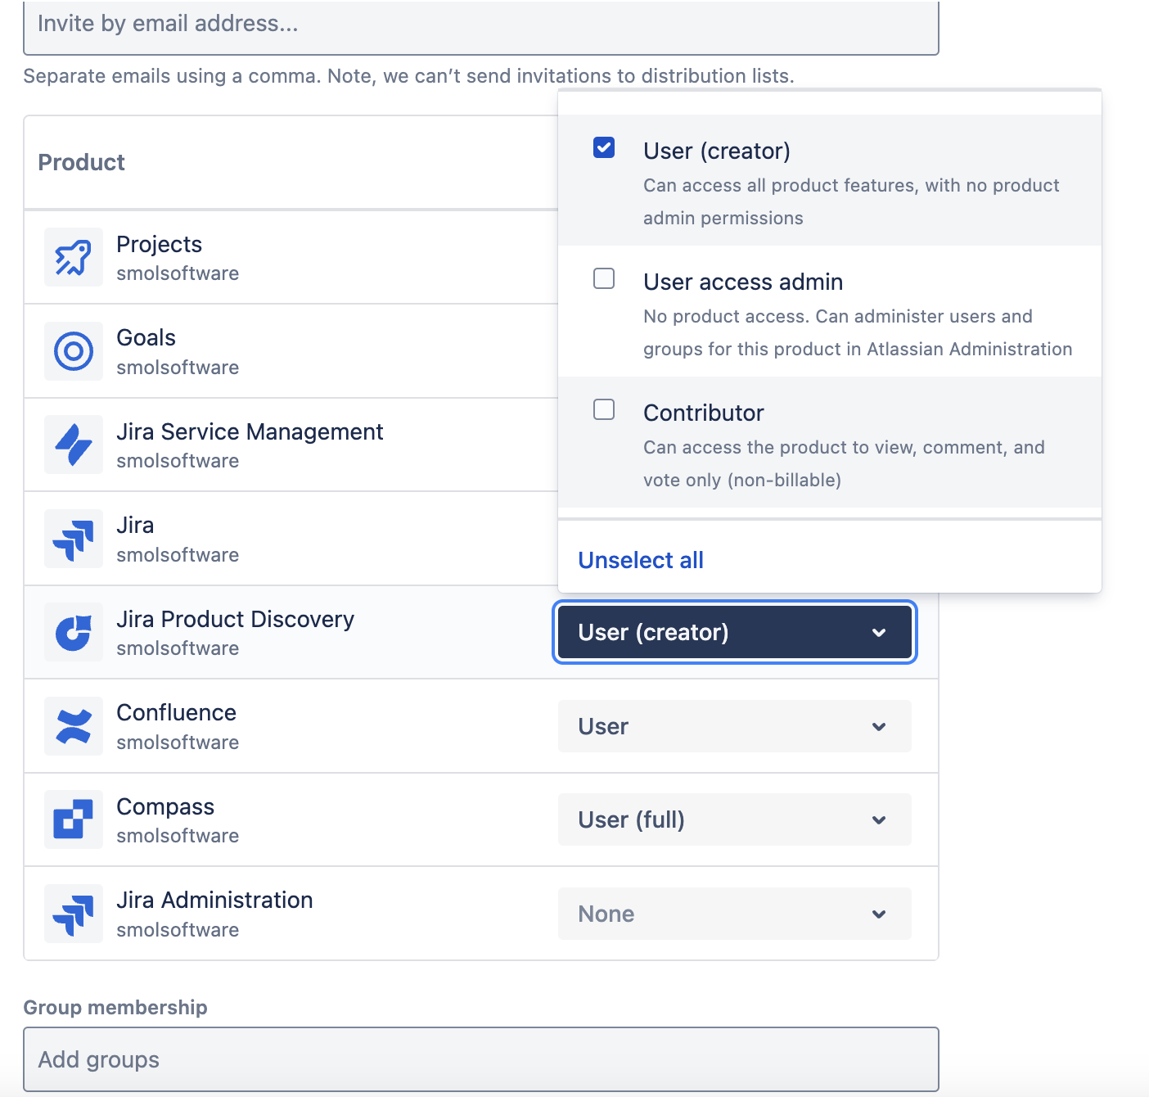Click the Confluence product icon

tap(74, 726)
